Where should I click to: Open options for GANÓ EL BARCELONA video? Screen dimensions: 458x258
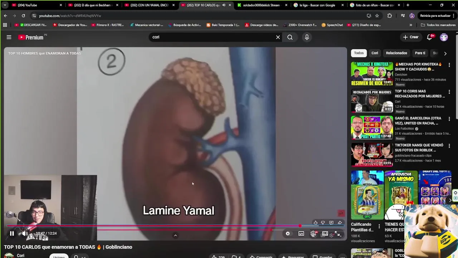pyautogui.click(x=449, y=119)
